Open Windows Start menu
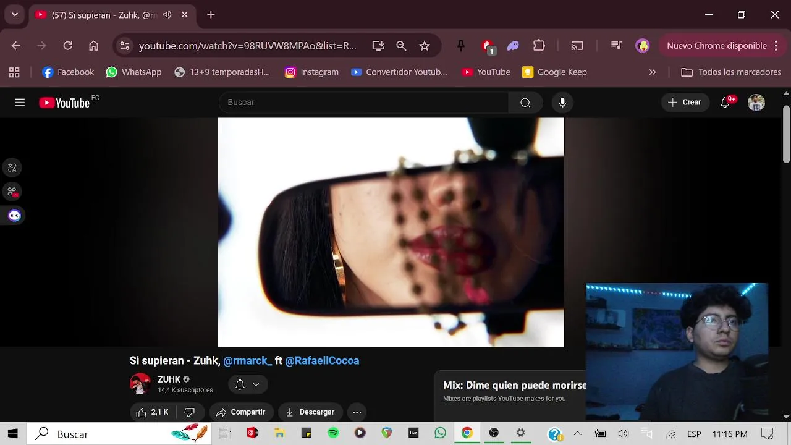The image size is (791, 445). tap(12, 434)
